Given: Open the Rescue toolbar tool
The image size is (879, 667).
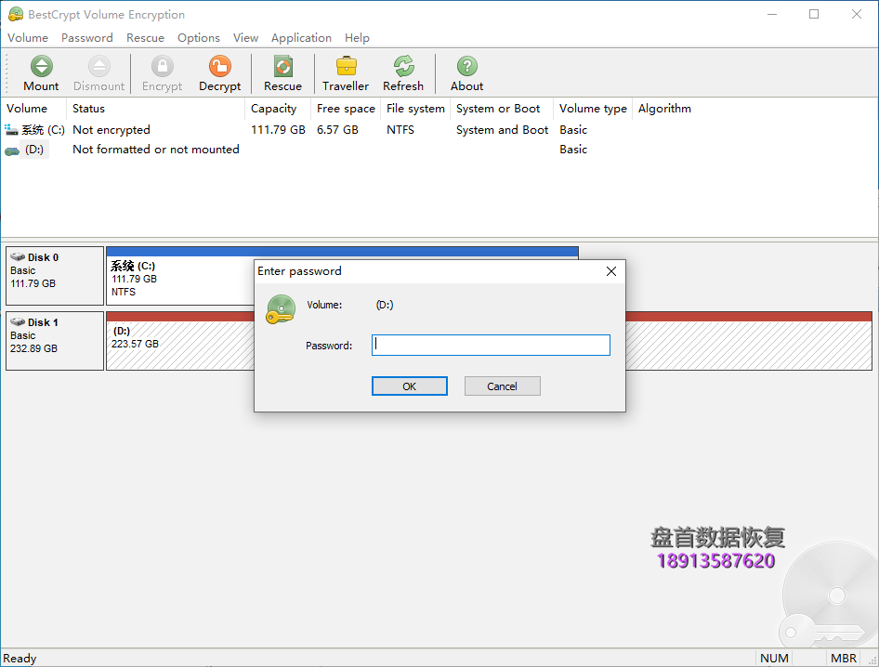Looking at the screenshot, I should click(282, 73).
